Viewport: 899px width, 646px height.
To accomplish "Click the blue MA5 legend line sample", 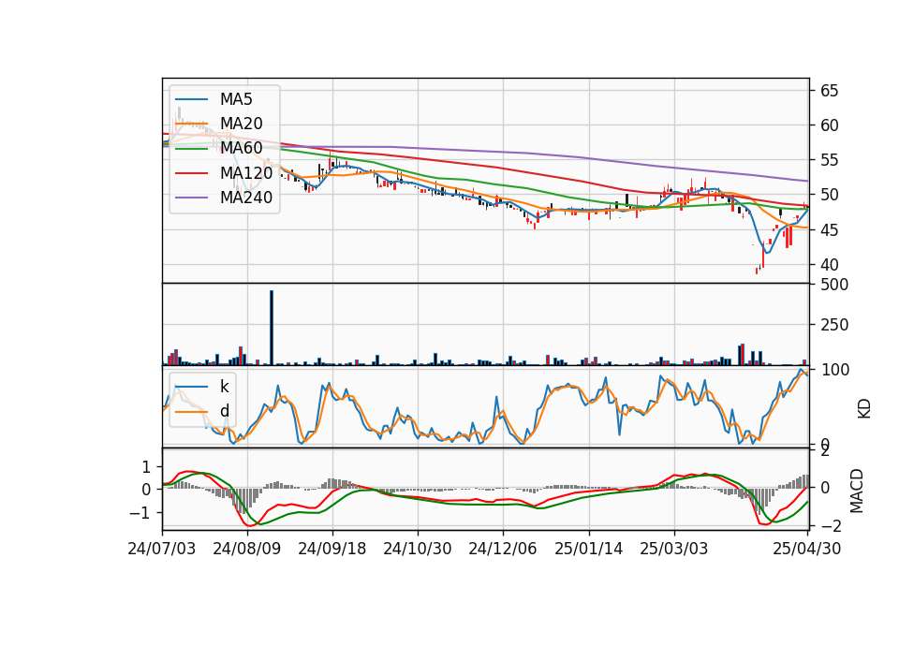I will 191,99.
